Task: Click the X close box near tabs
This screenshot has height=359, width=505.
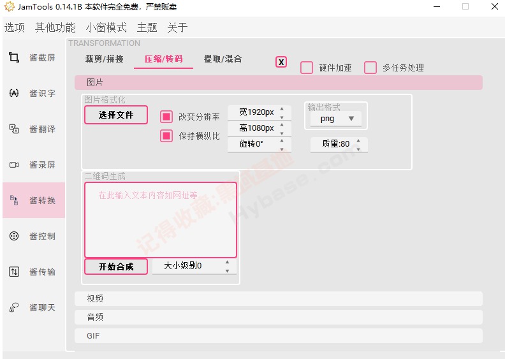Action: [x=281, y=62]
